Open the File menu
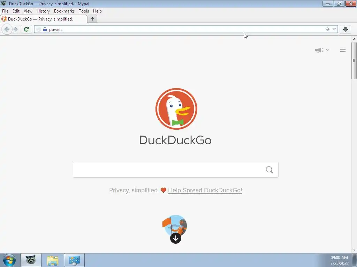This screenshot has width=357, height=267. tap(5, 11)
